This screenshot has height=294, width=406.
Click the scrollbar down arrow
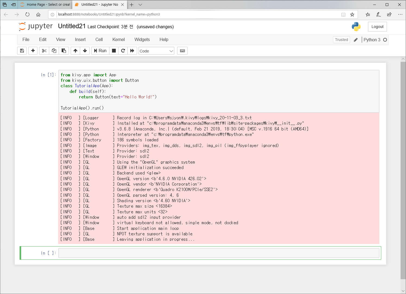pyautogui.click(x=403, y=291)
